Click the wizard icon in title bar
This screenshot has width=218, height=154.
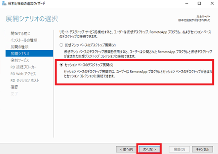pyautogui.click(x=4, y=4)
